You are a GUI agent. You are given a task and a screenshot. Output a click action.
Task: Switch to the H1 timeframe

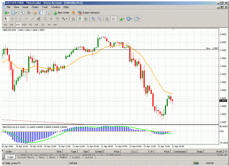click(x=30, y=25)
